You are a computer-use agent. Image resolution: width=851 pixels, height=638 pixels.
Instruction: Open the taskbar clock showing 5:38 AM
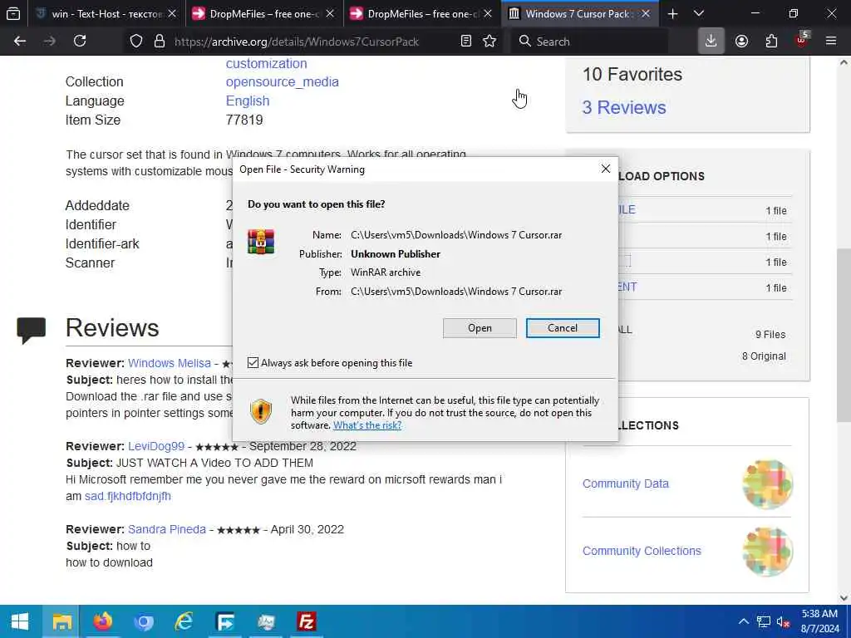coord(820,621)
